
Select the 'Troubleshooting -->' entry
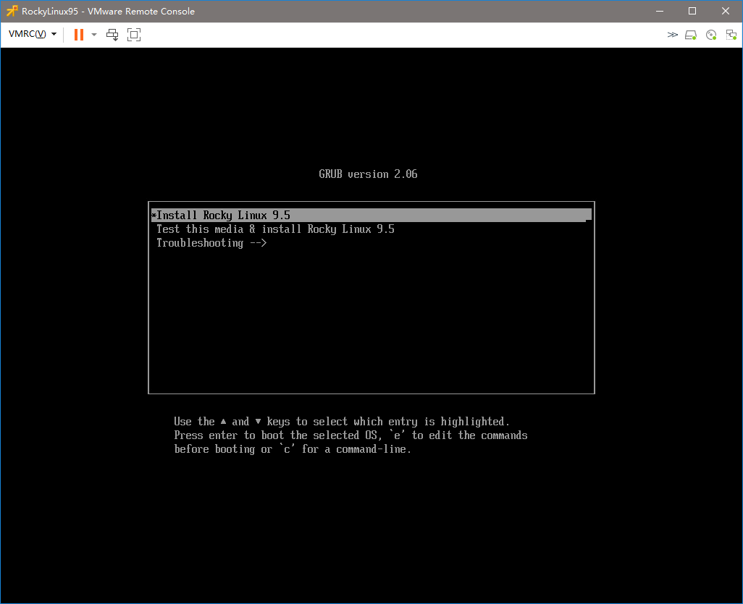211,243
